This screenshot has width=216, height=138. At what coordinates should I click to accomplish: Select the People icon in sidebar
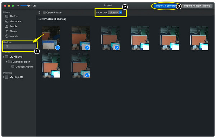[x=6, y=26]
